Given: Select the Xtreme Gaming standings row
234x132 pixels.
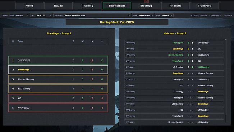Looking at the screenshot, I should pos(58,79).
